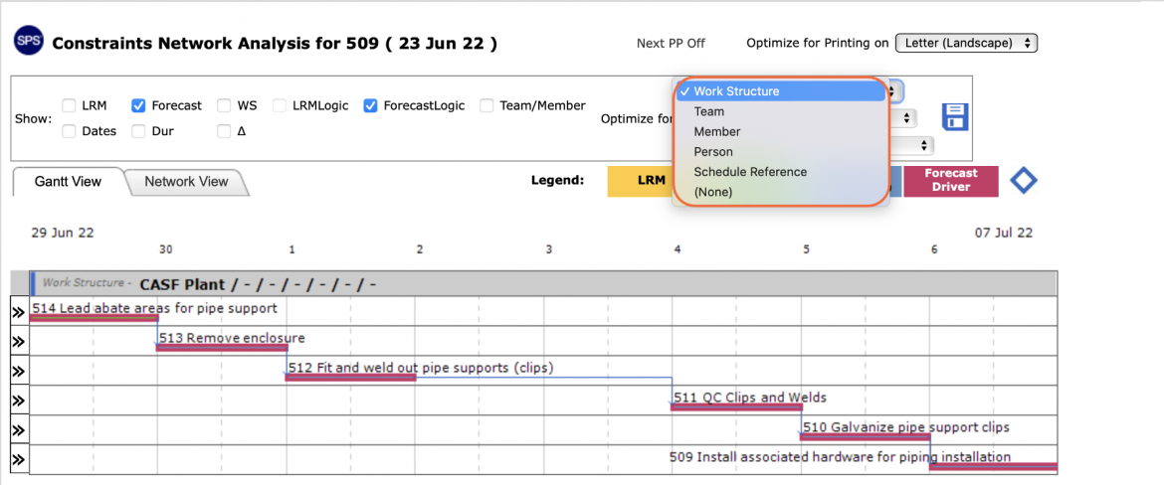Click the 513 Remove enclosure task bar
Screen dimensions: 1164x485
click(x=222, y=348)
